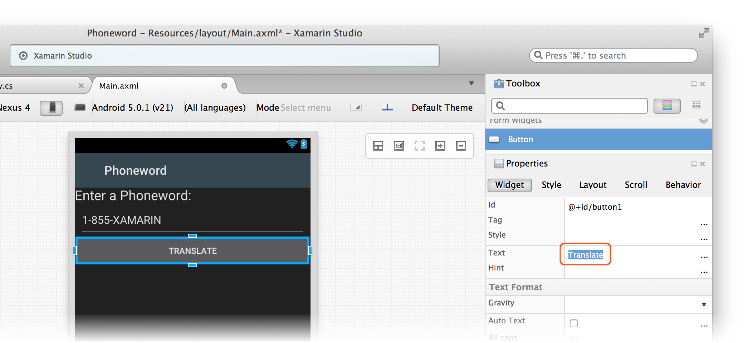Open the document tabs list dropdown arrow
The image size is (753, 343).
click(471, 84)
